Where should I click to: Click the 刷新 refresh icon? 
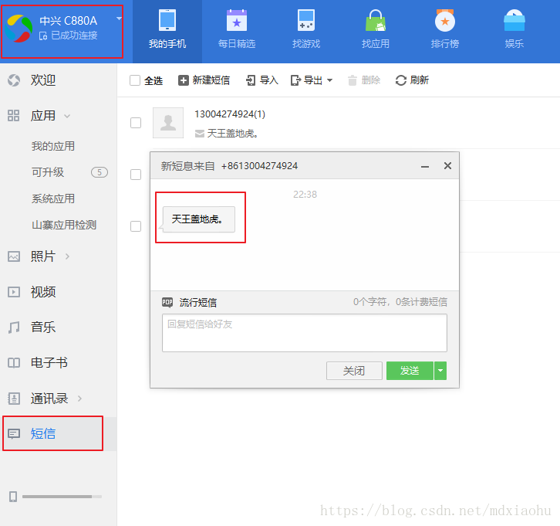pyautogui.click(x=400, y=80)
